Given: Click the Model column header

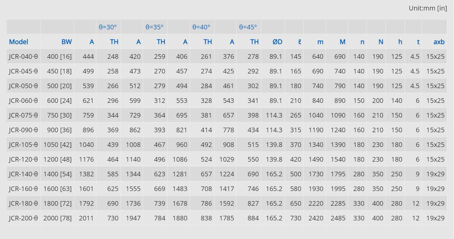Looking at the screenshot, I should [x=19, y=42].
